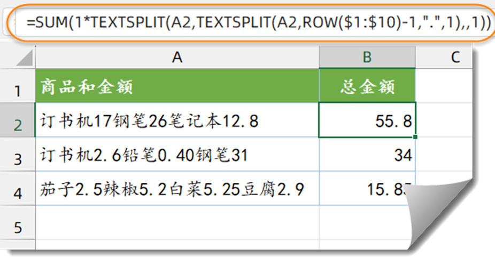
Task: Click the fill handle on cell B2
Action: pos(415,138)
